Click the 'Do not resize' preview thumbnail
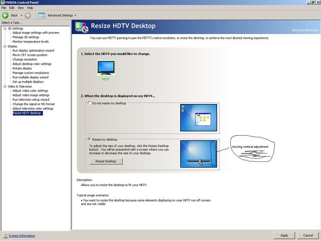The height and width of the screenshot is (241, 321). [x=199, y=118]
